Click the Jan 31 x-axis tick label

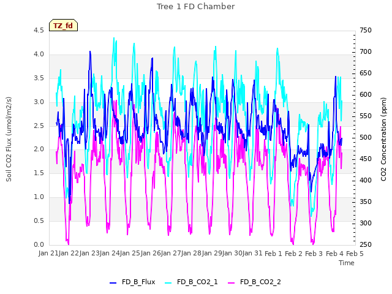(x=252, y=253)
